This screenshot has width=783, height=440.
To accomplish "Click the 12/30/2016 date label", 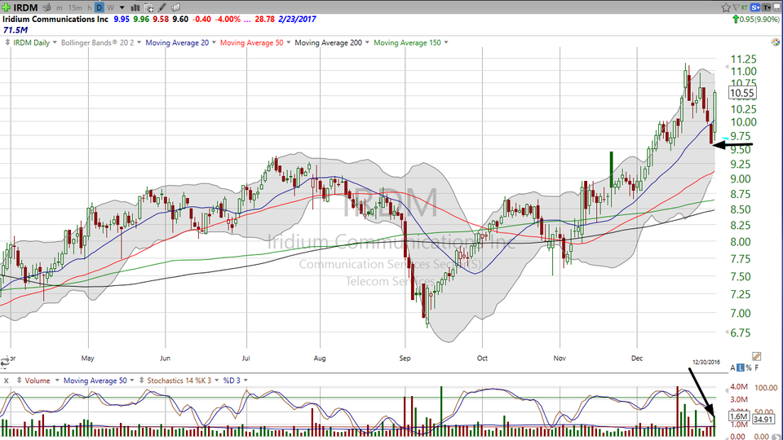I will click(x=706, y=362).
